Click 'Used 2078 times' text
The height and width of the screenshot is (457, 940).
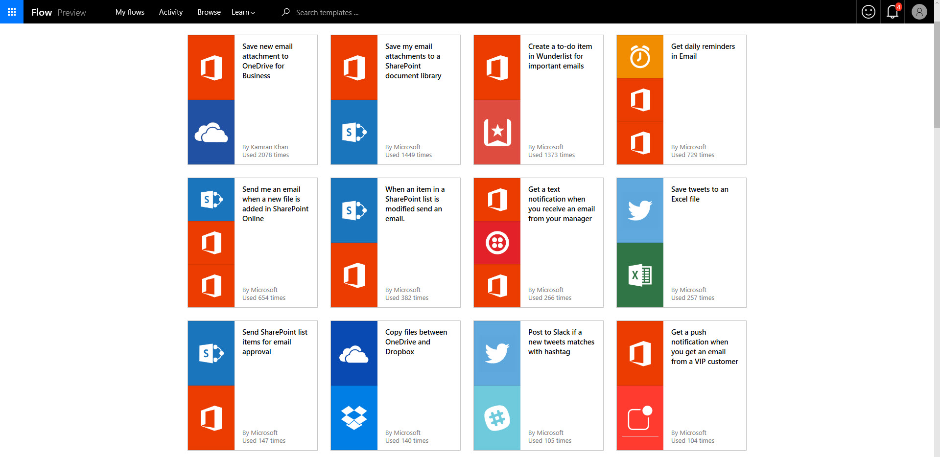click(265, 155)
